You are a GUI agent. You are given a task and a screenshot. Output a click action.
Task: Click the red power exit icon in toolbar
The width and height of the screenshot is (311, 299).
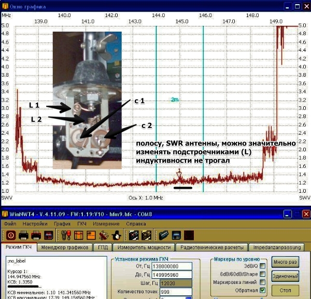[x=11, y=236]
